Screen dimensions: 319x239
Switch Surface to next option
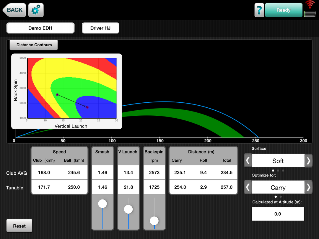[x=308, y=161]
